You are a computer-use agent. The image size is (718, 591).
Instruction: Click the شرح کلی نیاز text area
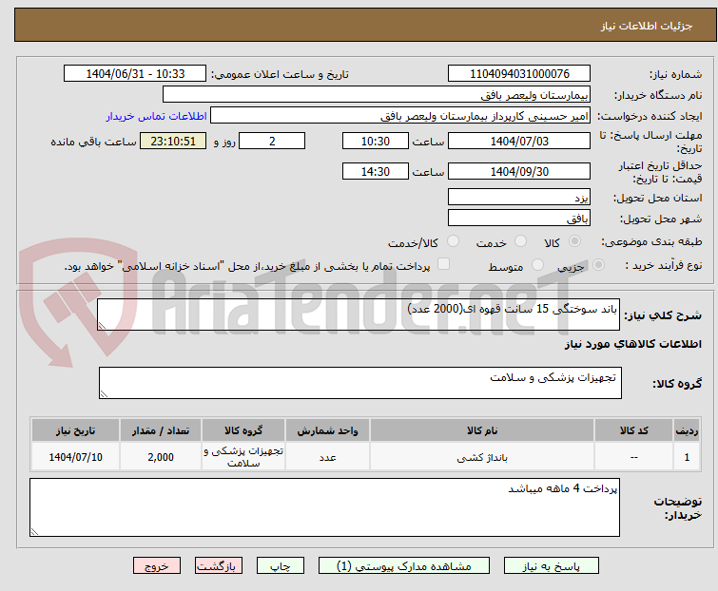[x=359, y=315]
